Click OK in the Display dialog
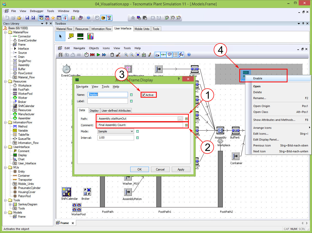 (x=139, y=169)
